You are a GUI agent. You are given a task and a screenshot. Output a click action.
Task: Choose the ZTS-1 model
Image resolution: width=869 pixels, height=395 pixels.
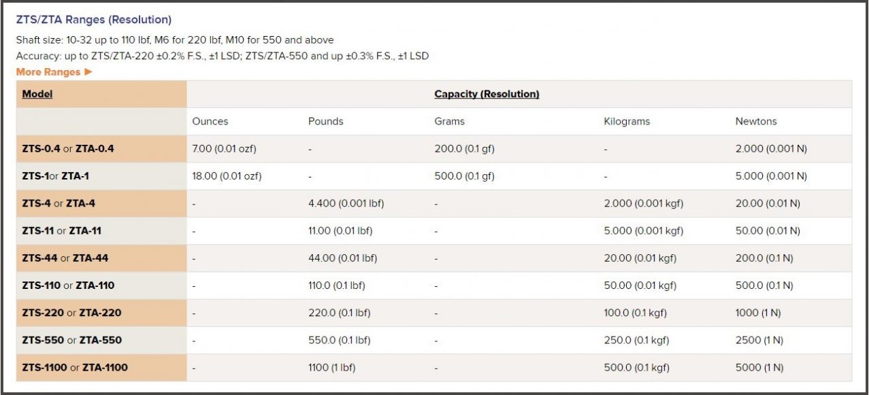[x=35, y=176]
